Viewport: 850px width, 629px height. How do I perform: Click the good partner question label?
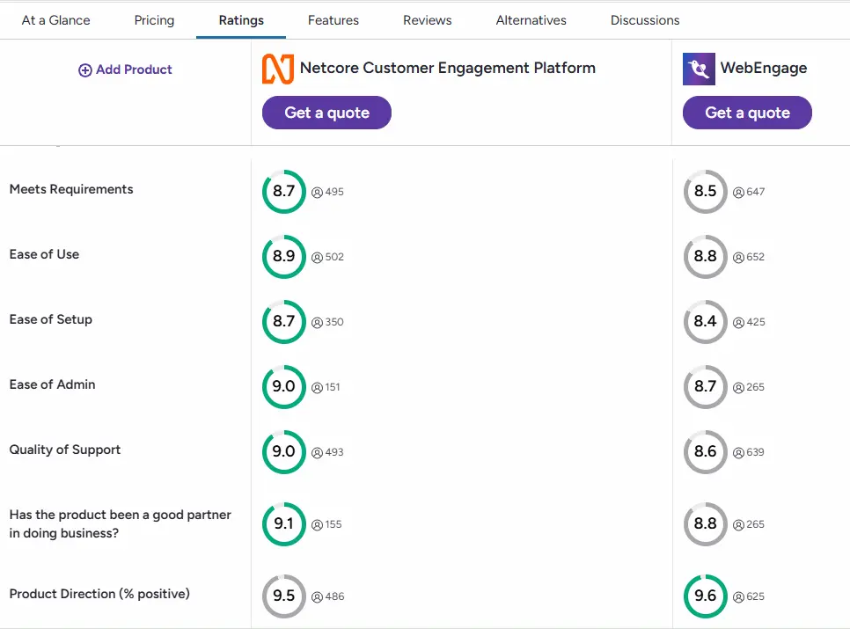click(120, 524)
